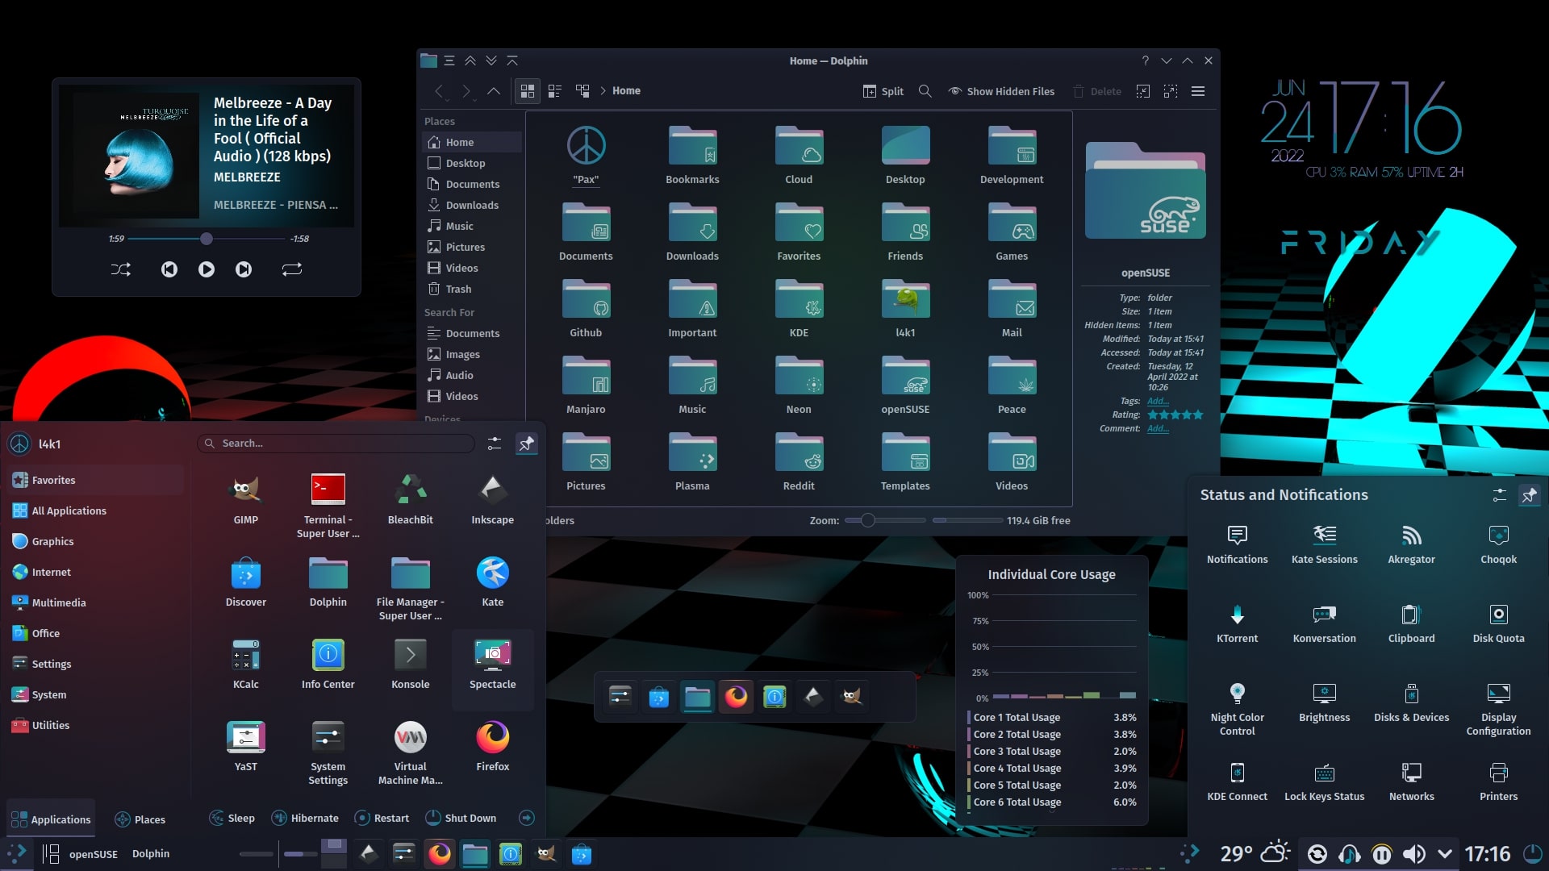
Task: Open Notifications in system tray popup
Action: click(x=1238, y=544)
